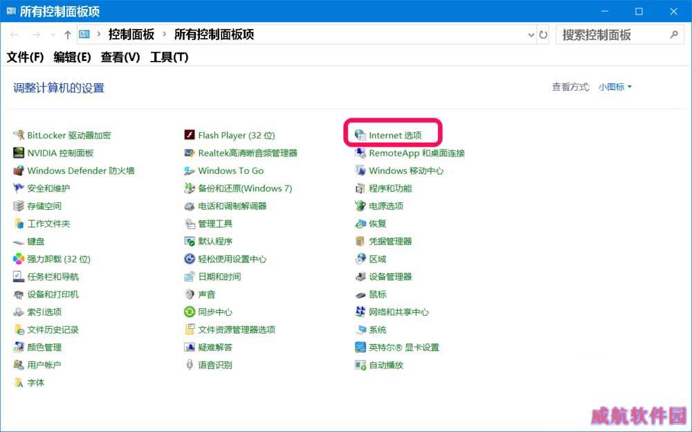Open the 工具(T) menu
Screen dimensions: 692x432
point(169,57)
